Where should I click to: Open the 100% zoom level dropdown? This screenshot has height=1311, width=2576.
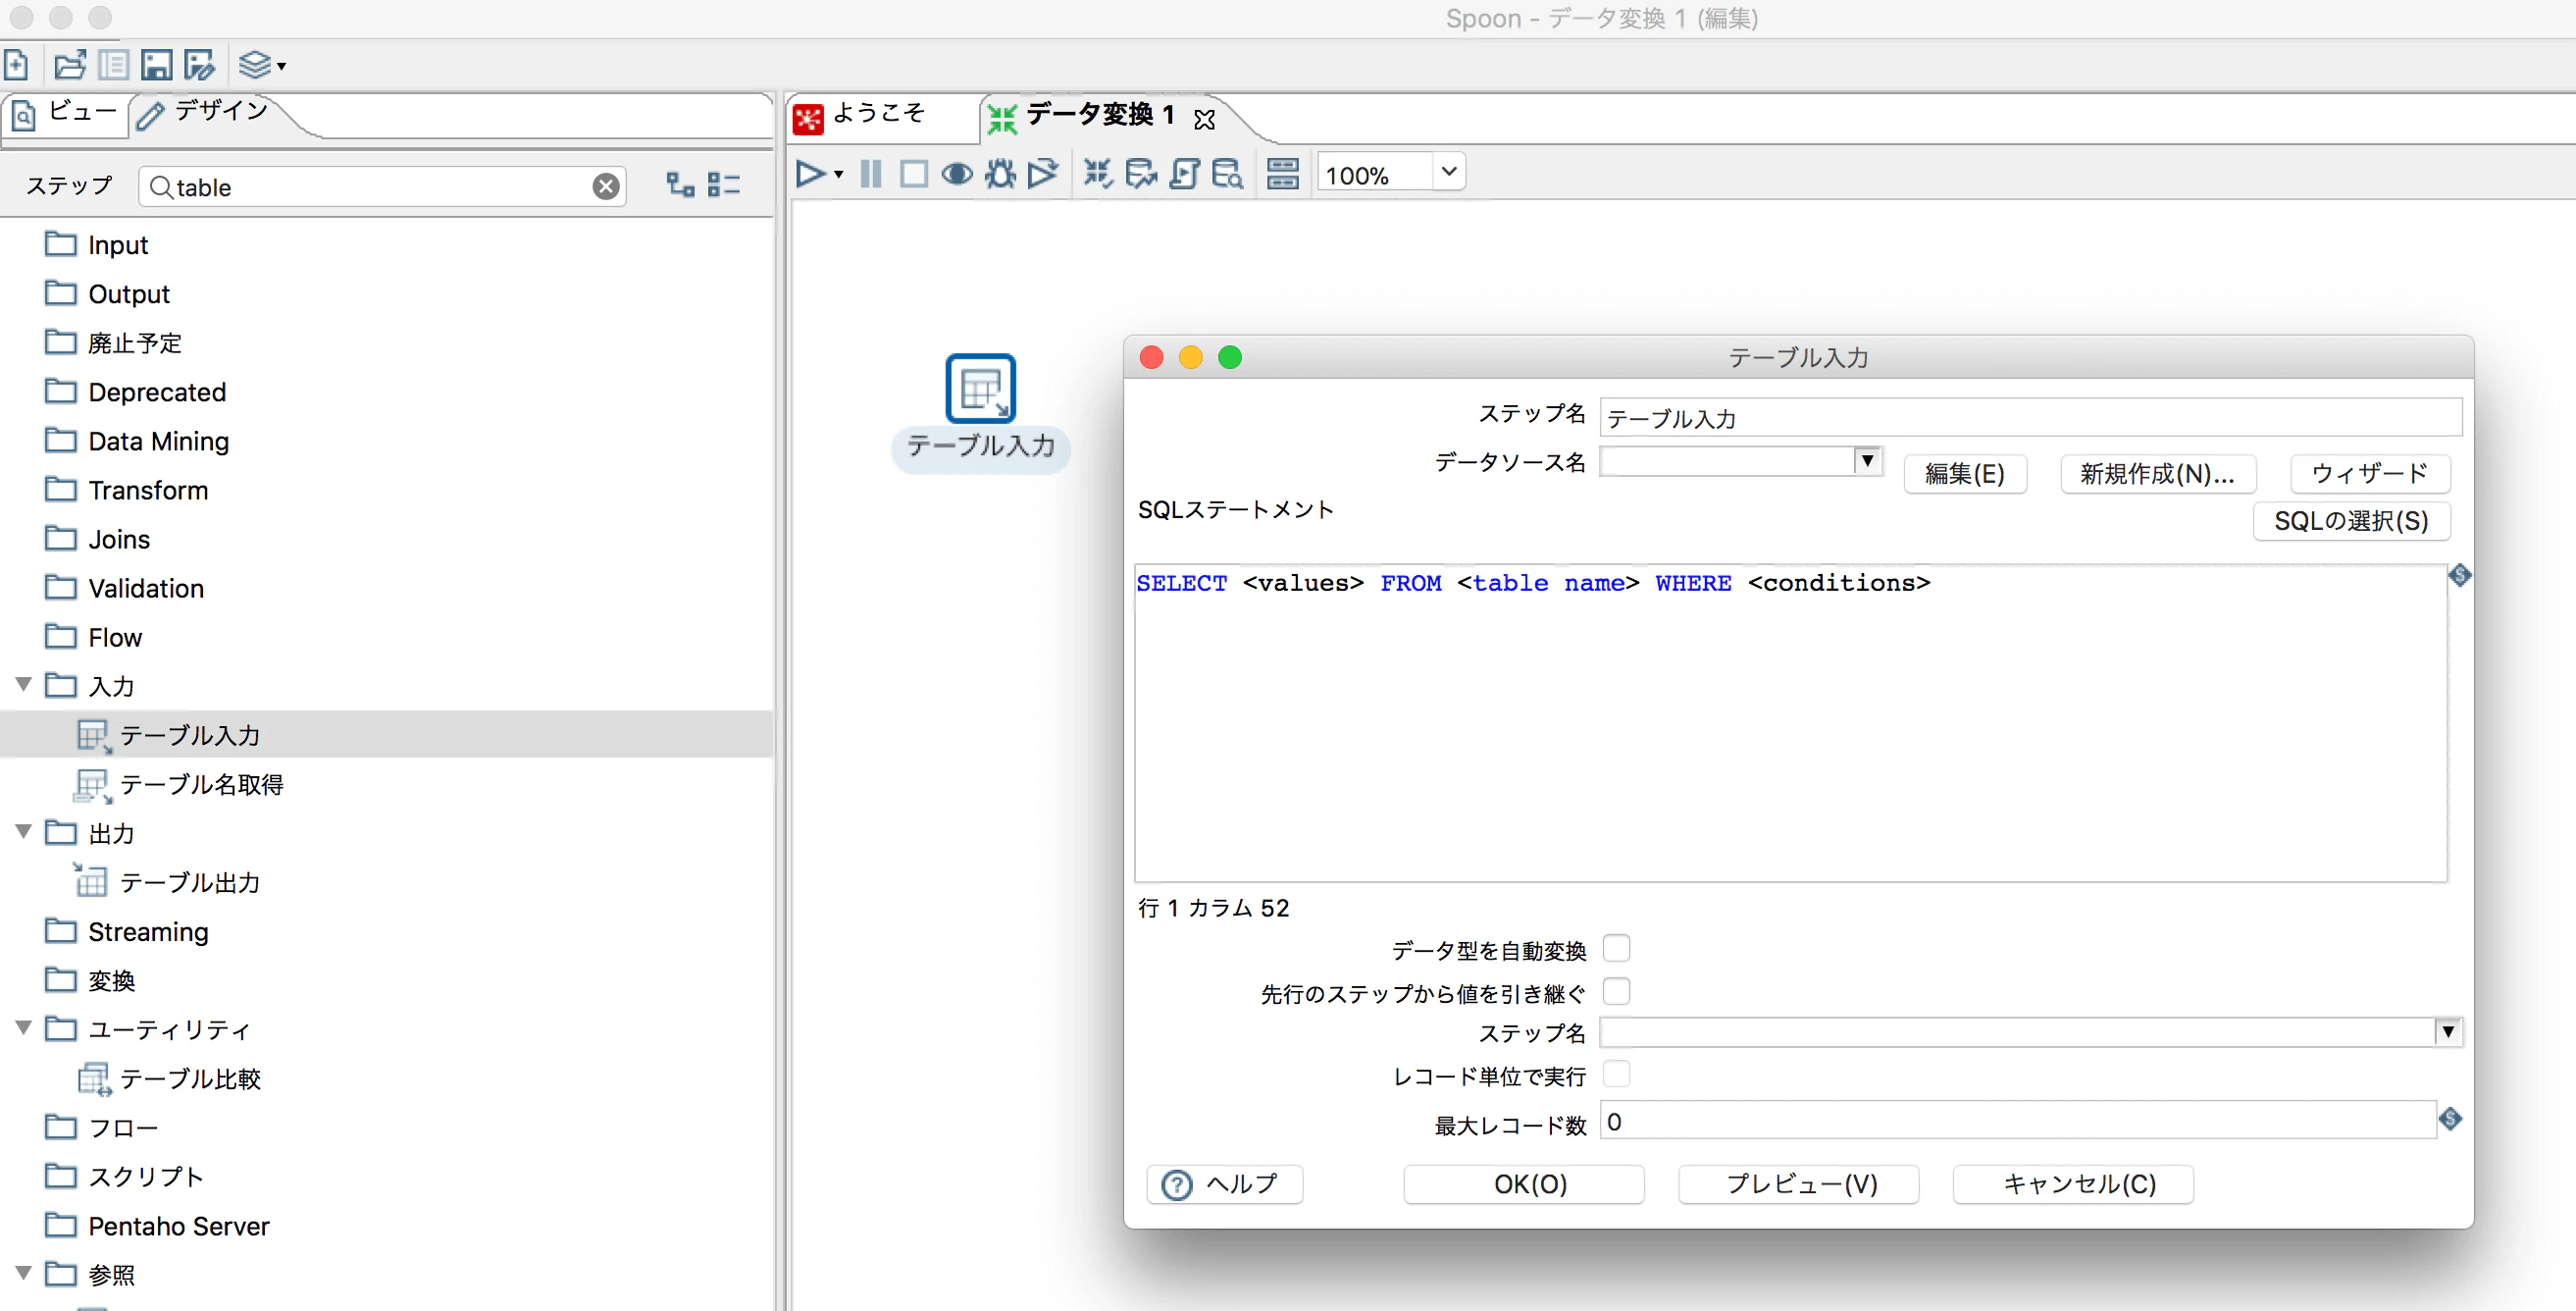(x=1448, y=172)
